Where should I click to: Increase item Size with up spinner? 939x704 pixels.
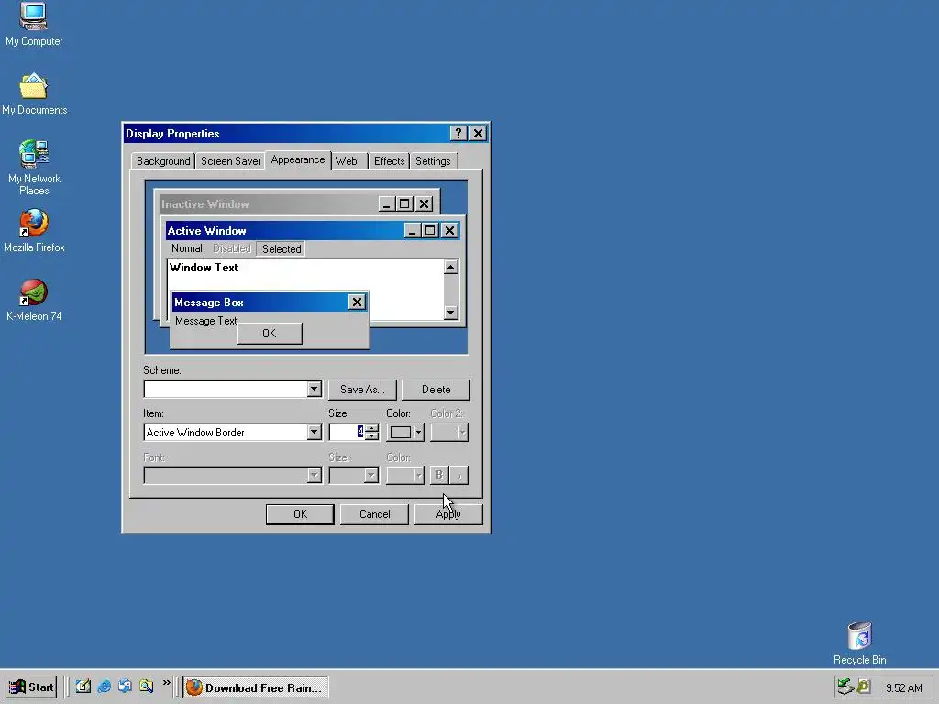coord(372,428)
